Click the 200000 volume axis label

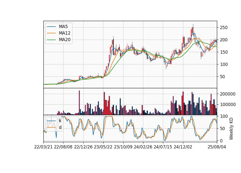pyautogui.click(x=228, y=94)
